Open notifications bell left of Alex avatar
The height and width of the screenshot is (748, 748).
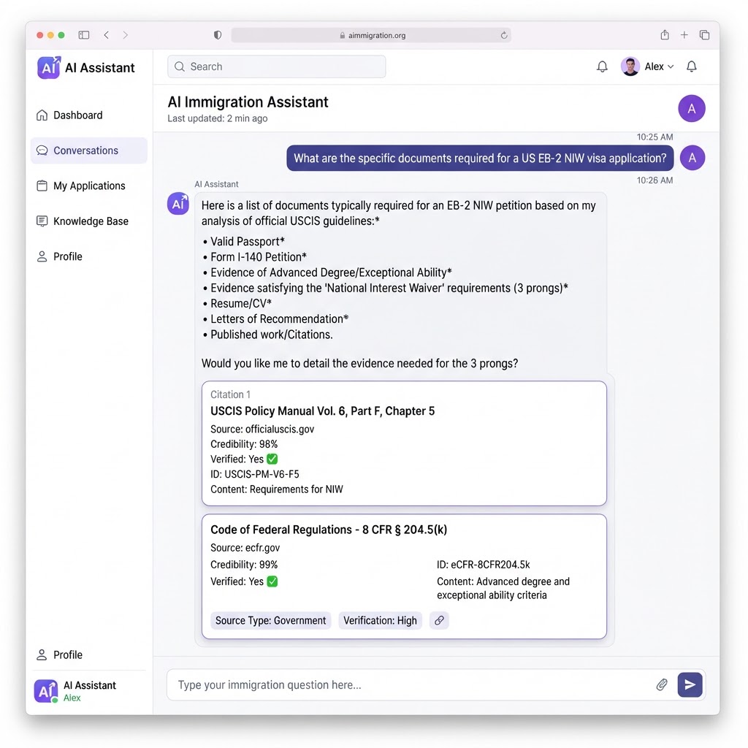602,66
